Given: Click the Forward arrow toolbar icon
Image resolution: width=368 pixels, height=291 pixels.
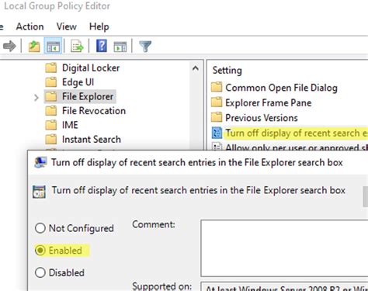Looking at the screenshot, I should 9,47.
